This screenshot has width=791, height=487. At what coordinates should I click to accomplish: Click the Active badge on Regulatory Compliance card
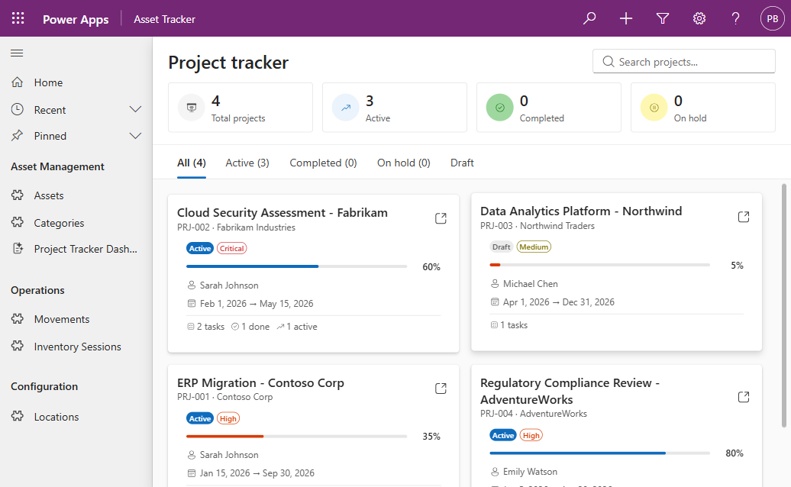[x=503, y=435]
